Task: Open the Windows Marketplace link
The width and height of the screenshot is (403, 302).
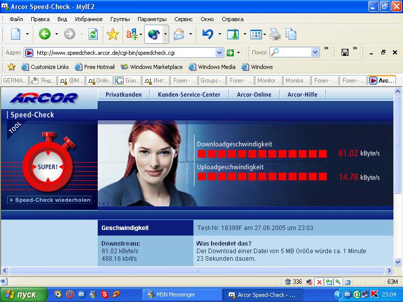Action: [x=152, y=67]
